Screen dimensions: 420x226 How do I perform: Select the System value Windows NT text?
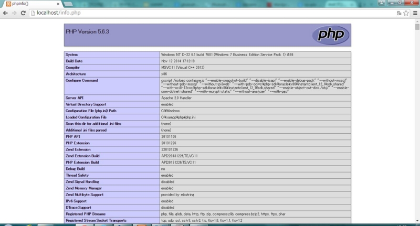tap(227, 55)
